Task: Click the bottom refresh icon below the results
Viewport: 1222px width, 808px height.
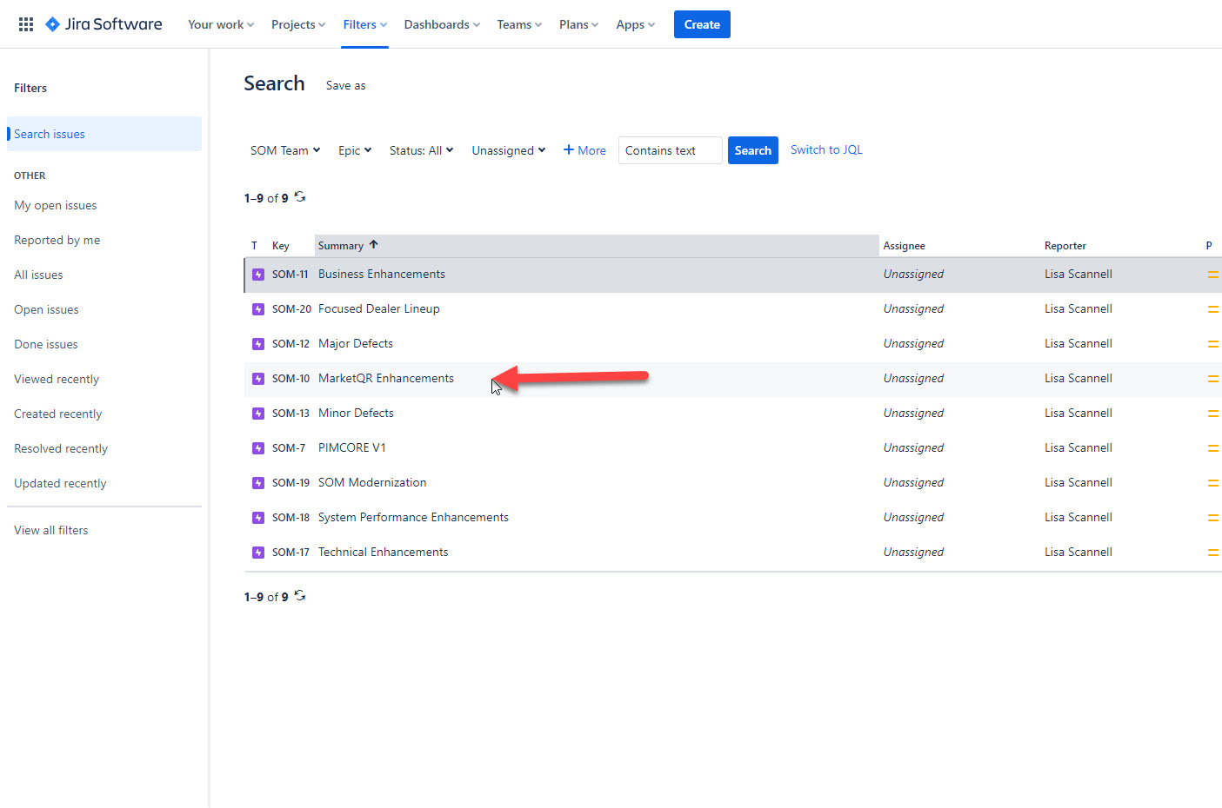Action: (x=300, y=595)
